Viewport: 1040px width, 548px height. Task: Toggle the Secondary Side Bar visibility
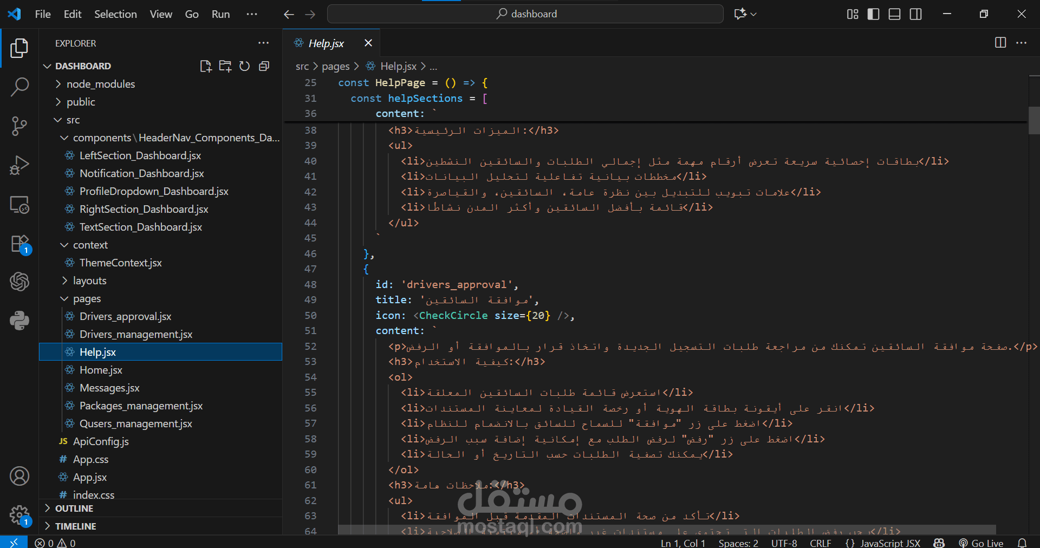(915, 14)
